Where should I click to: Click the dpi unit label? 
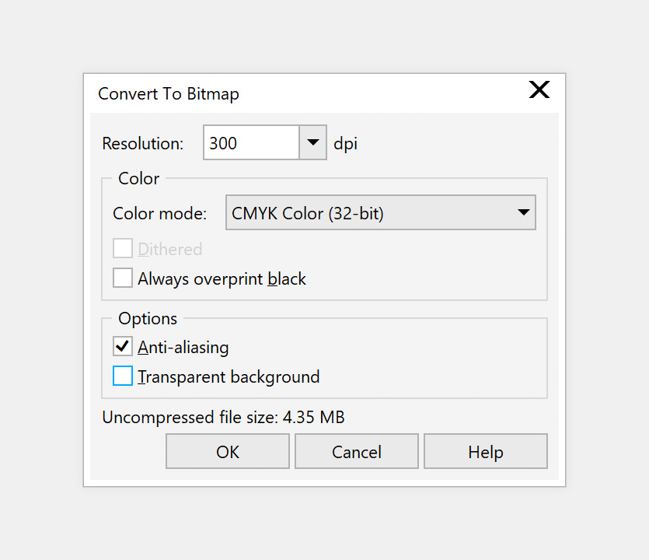point(346,144)
